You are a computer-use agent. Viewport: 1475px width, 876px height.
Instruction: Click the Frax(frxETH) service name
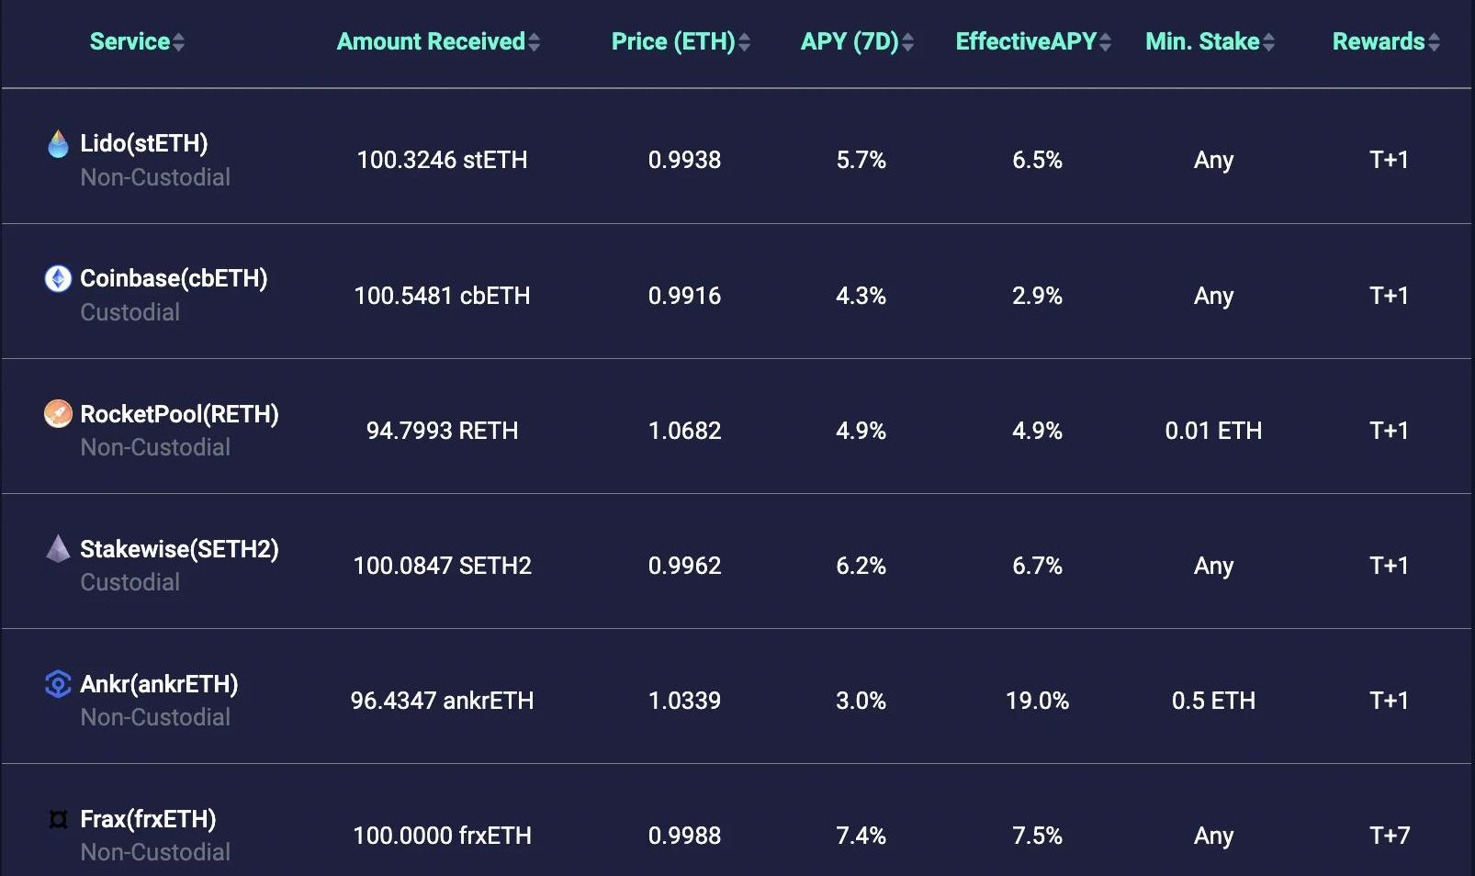(x=148, y=819)
